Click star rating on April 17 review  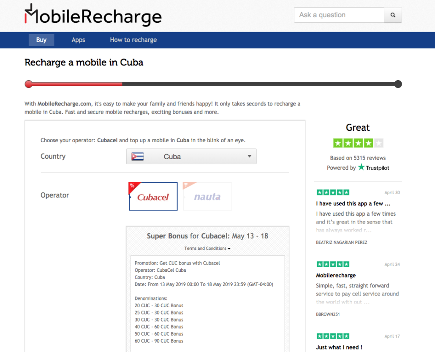click(x=333, y=336)
